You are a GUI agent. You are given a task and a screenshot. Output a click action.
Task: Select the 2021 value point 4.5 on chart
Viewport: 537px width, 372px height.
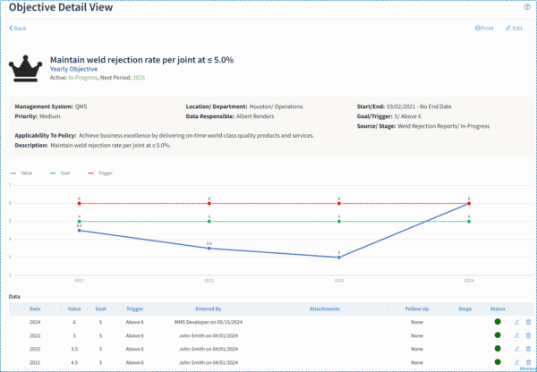point(79,231)
